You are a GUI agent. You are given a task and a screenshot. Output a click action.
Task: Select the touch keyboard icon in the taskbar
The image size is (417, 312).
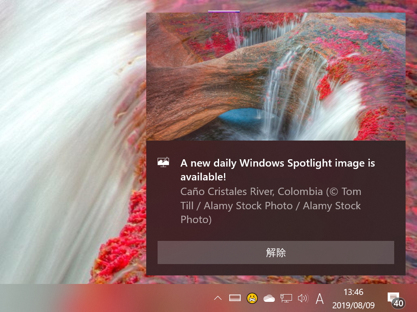point(235,298)
